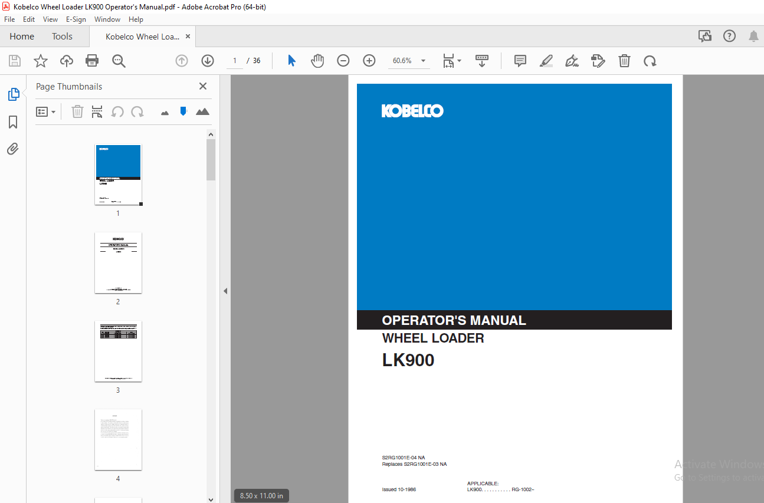
Task: Click the Save file icon
Action: (x=15, y=61)
